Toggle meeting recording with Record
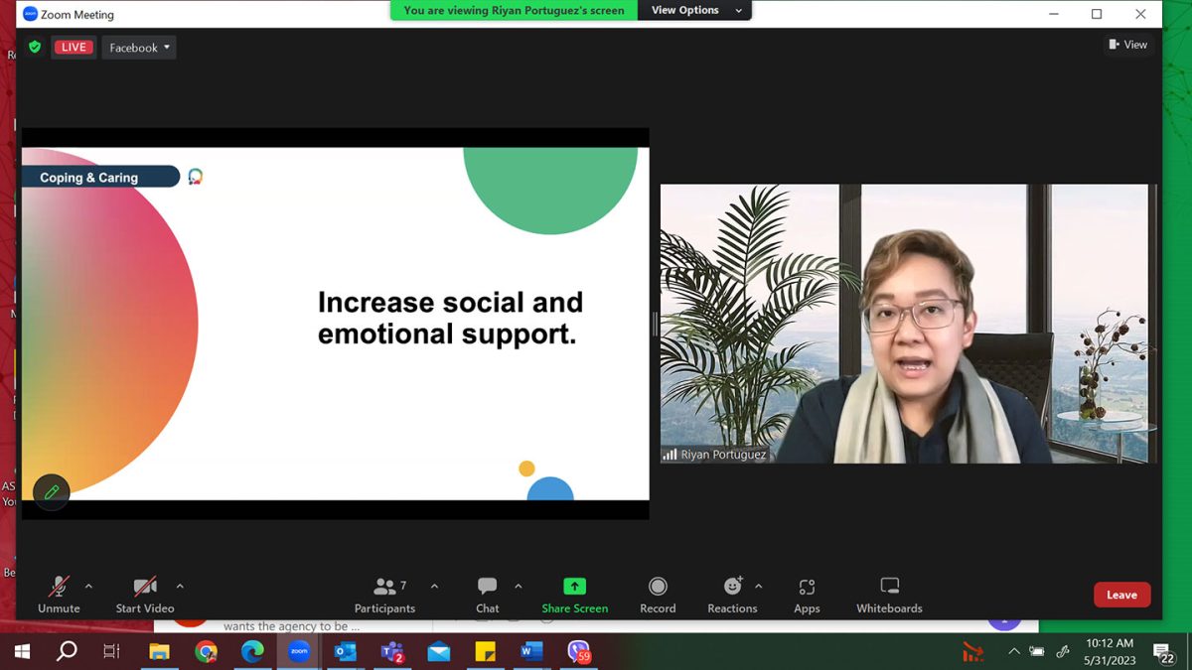This screenshot has height=670, width=1192. tap(658, 595)
